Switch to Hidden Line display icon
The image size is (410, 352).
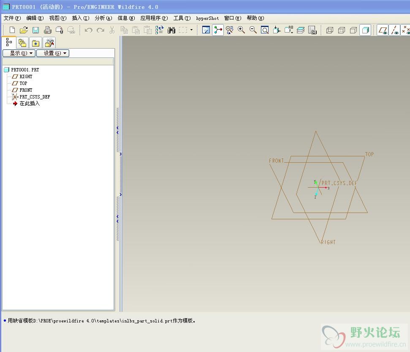coord(342,30)
